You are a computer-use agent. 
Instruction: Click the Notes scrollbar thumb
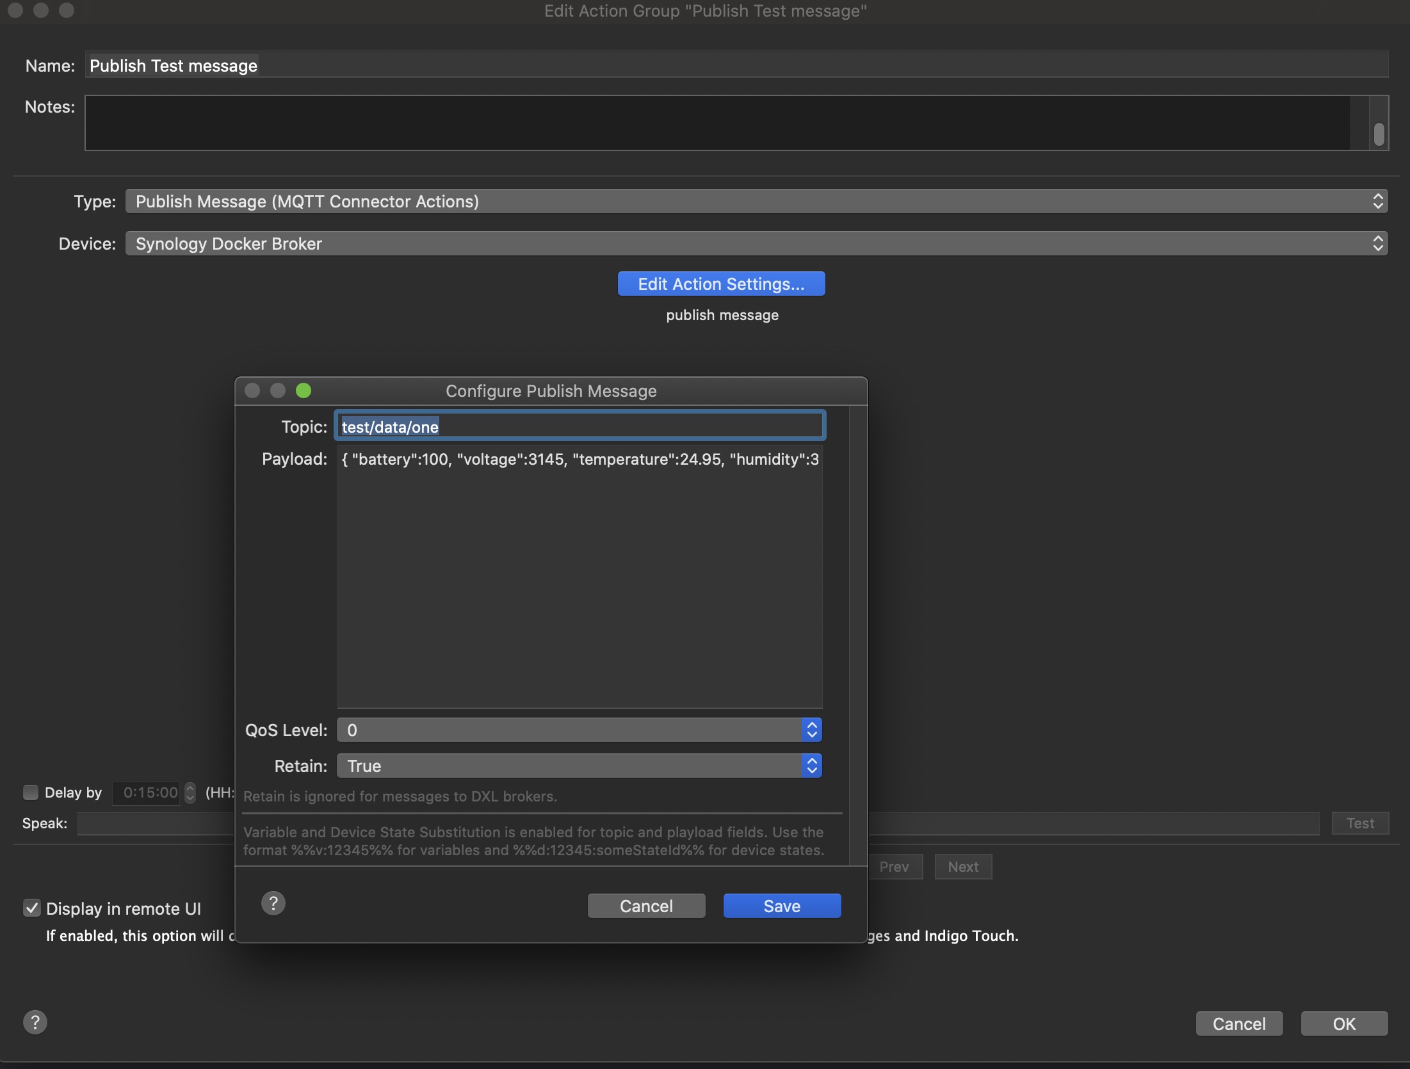point(1379,133)
